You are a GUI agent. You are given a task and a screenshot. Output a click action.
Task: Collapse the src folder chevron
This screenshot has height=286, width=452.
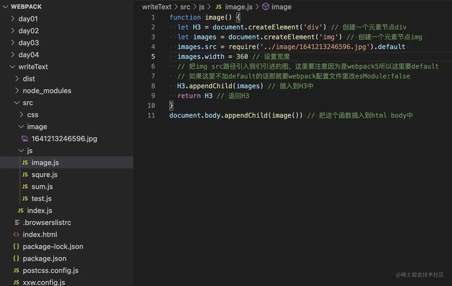point(17,103)
